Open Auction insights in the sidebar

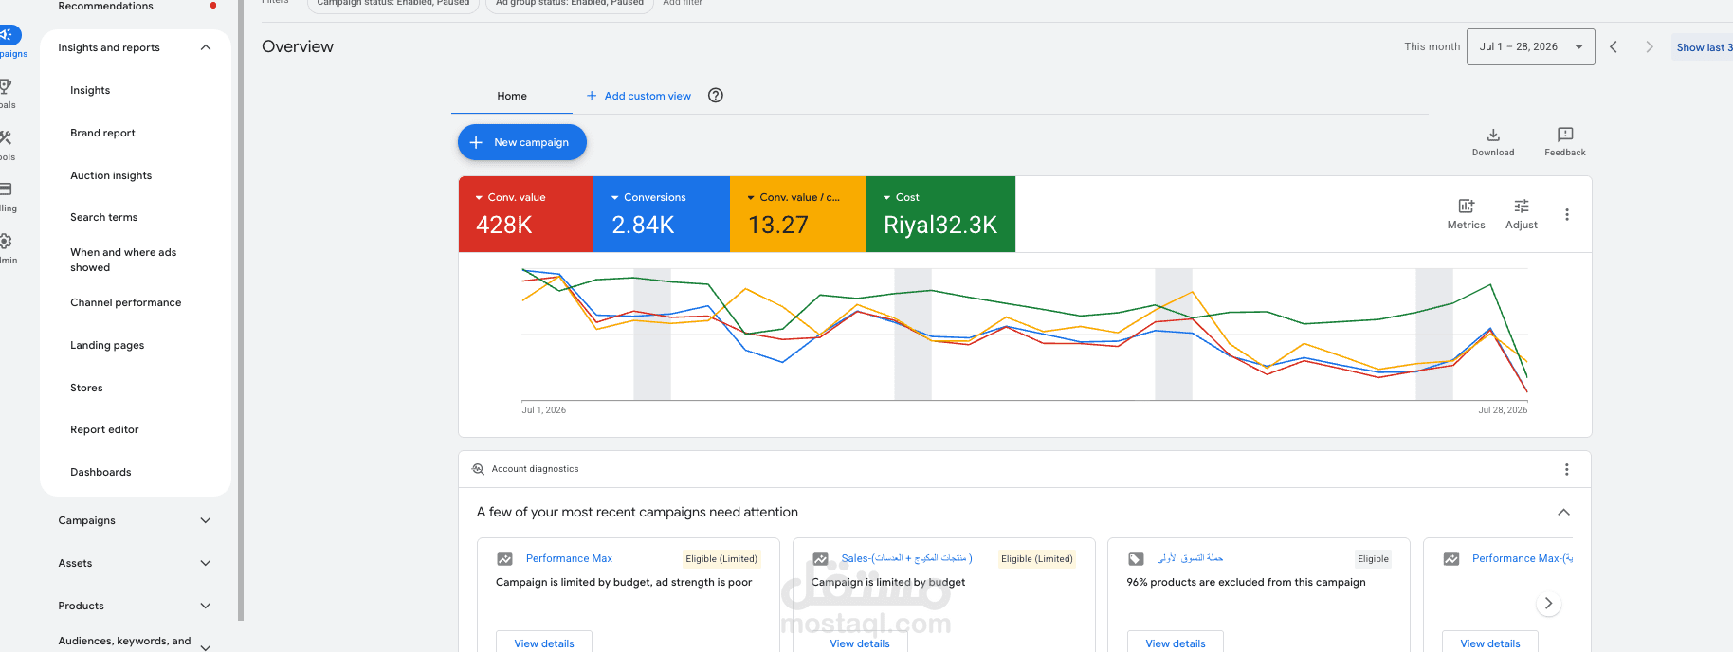pos(111,175)
